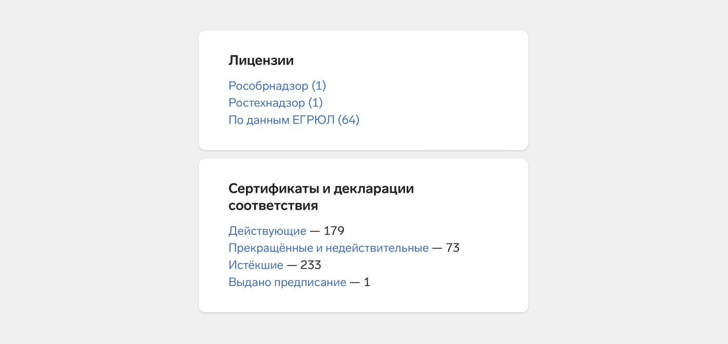Open the Действующие certificates link
The image size is (728, 344).
pyautogui.click(x=267, y=231)
